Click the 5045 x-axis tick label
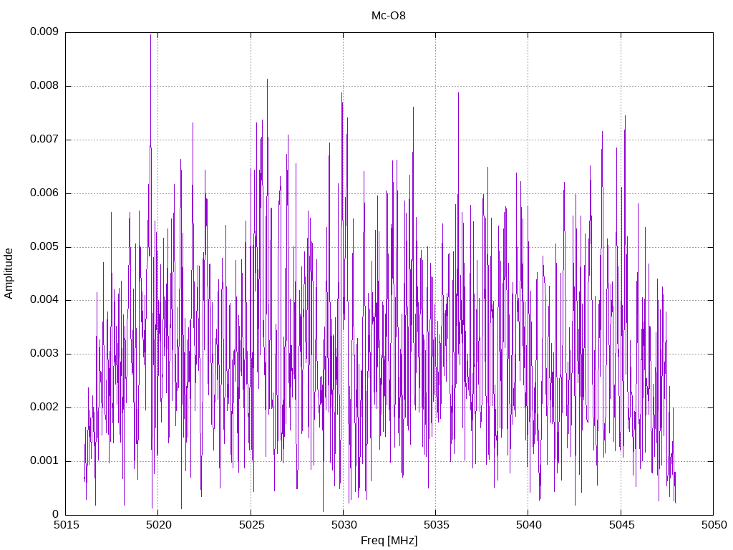 tap(621, 525)
